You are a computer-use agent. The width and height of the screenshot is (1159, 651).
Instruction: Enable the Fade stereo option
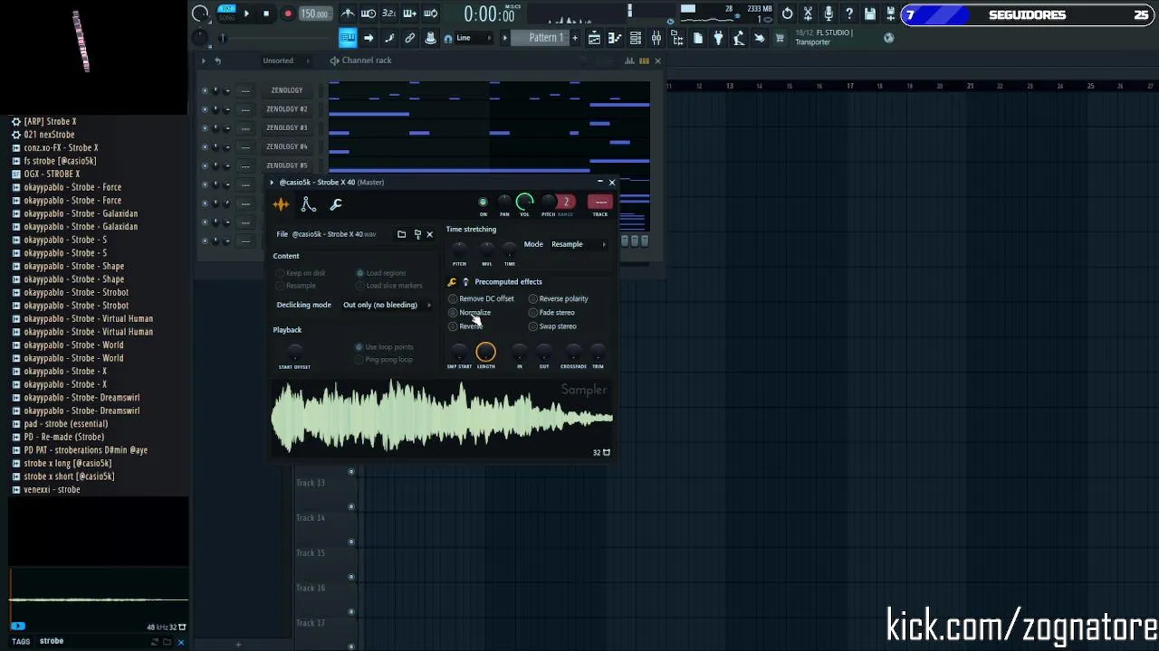coord(551,313)
